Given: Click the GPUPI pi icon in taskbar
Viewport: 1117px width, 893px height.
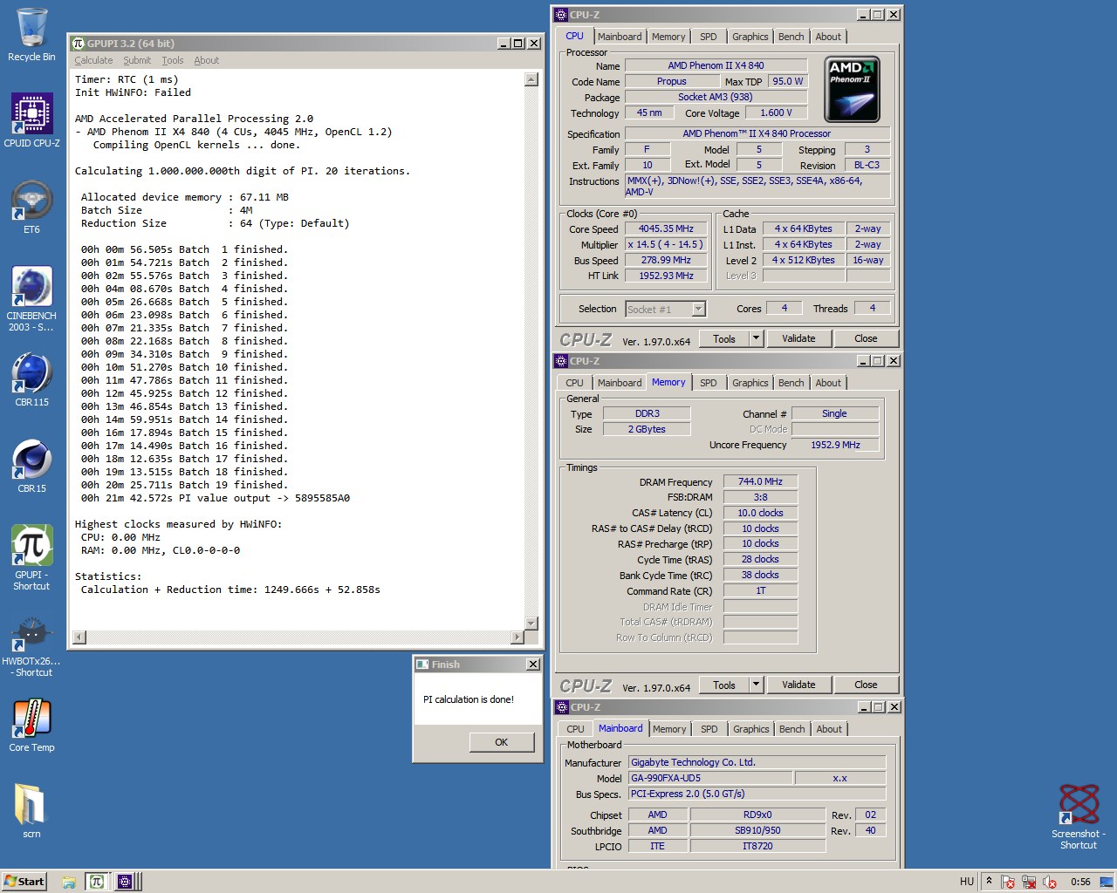Looking at the screenshot, I should point(97,882).
